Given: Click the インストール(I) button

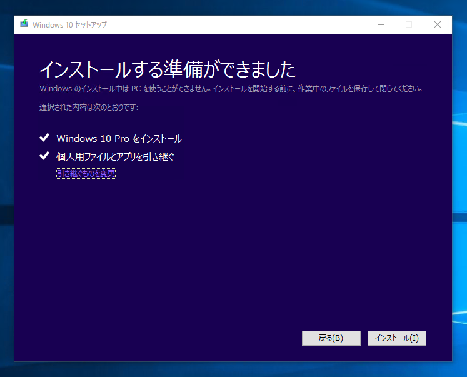Looking at the screenshot, I should 397,338.
